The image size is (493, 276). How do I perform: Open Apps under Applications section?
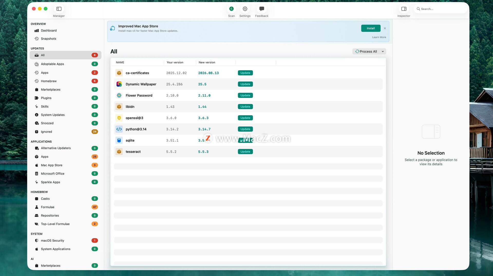pos(65,157)
